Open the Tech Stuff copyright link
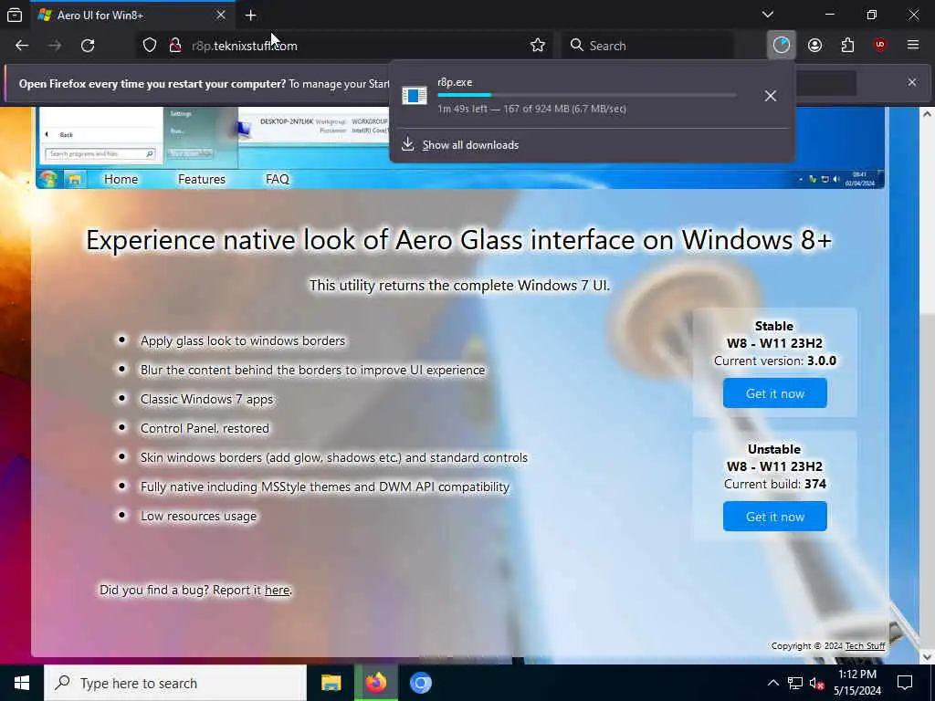 click(866, 645)
